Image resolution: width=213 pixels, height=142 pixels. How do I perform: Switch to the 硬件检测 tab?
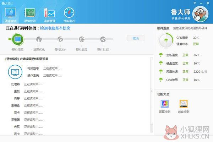coord(30,15)
